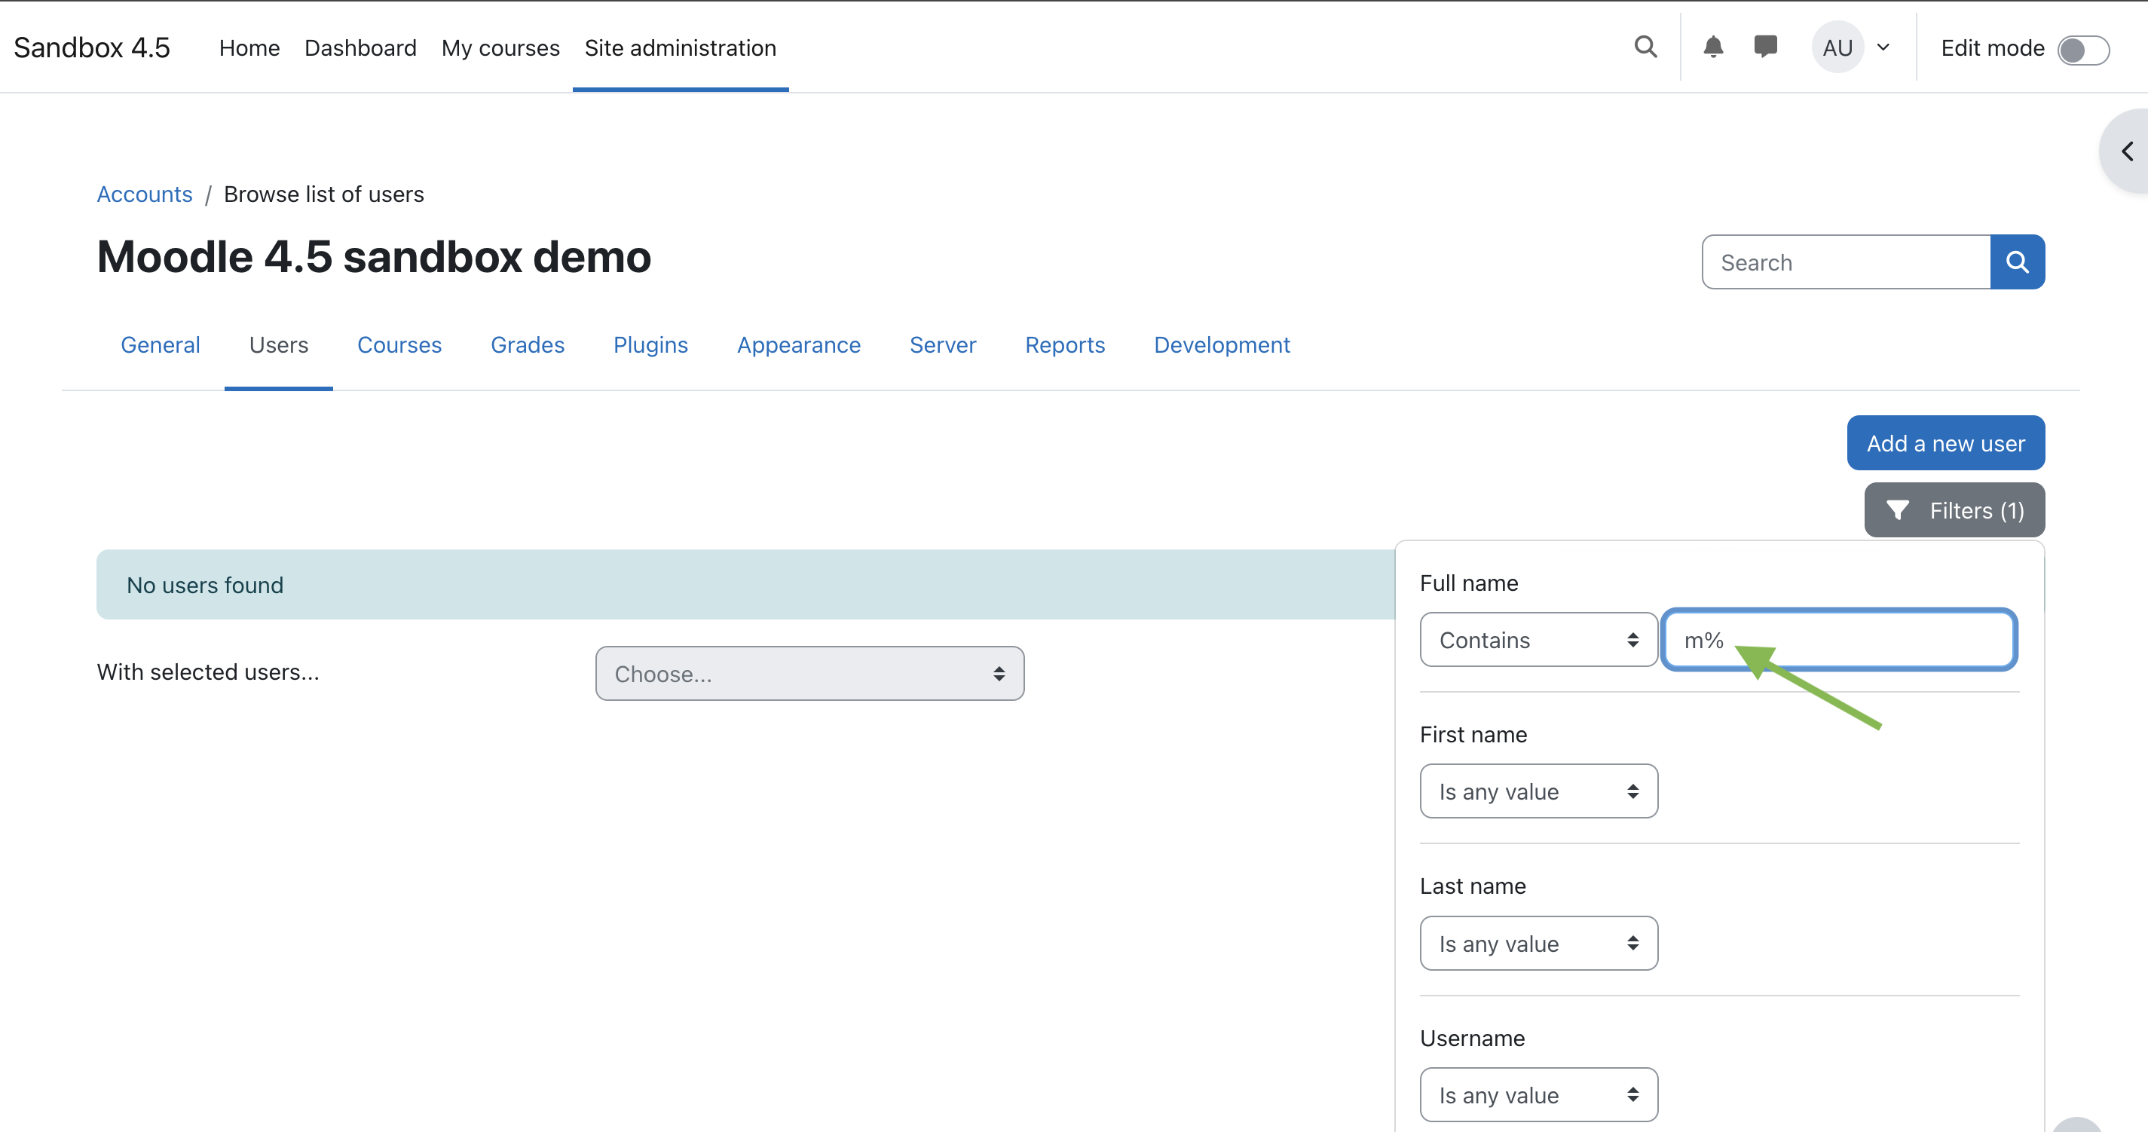Go to Sandbox 4.5 home logo
This screenshot has width=2148, height=1132.
92,47
